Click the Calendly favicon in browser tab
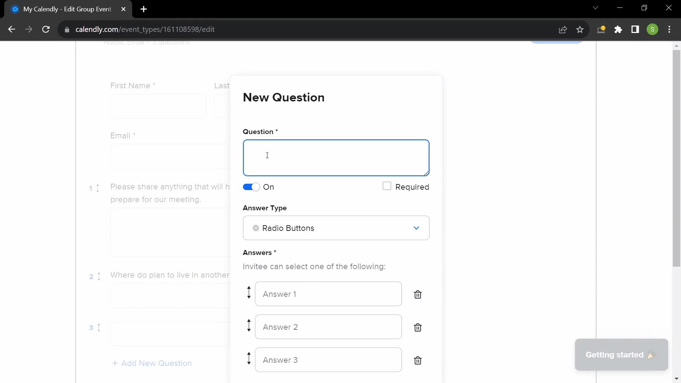 (x=16, y=9)
